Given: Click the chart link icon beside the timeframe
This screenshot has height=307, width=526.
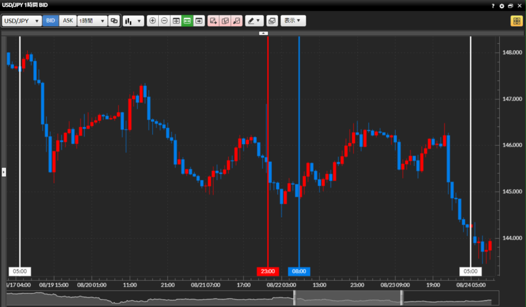Looking at the screenshot, I should 114,21.
